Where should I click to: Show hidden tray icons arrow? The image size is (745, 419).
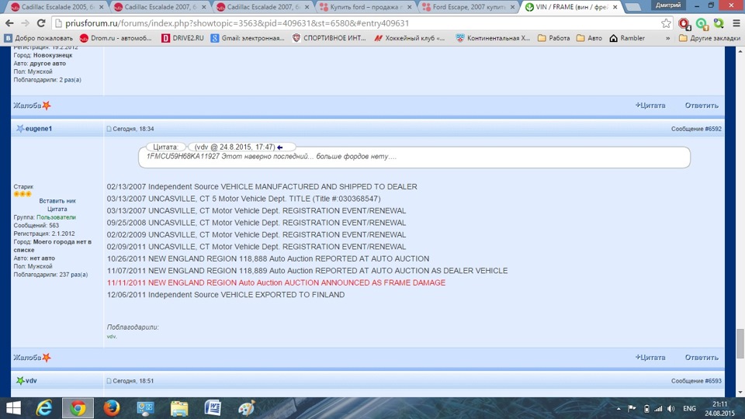coord(619,409)
